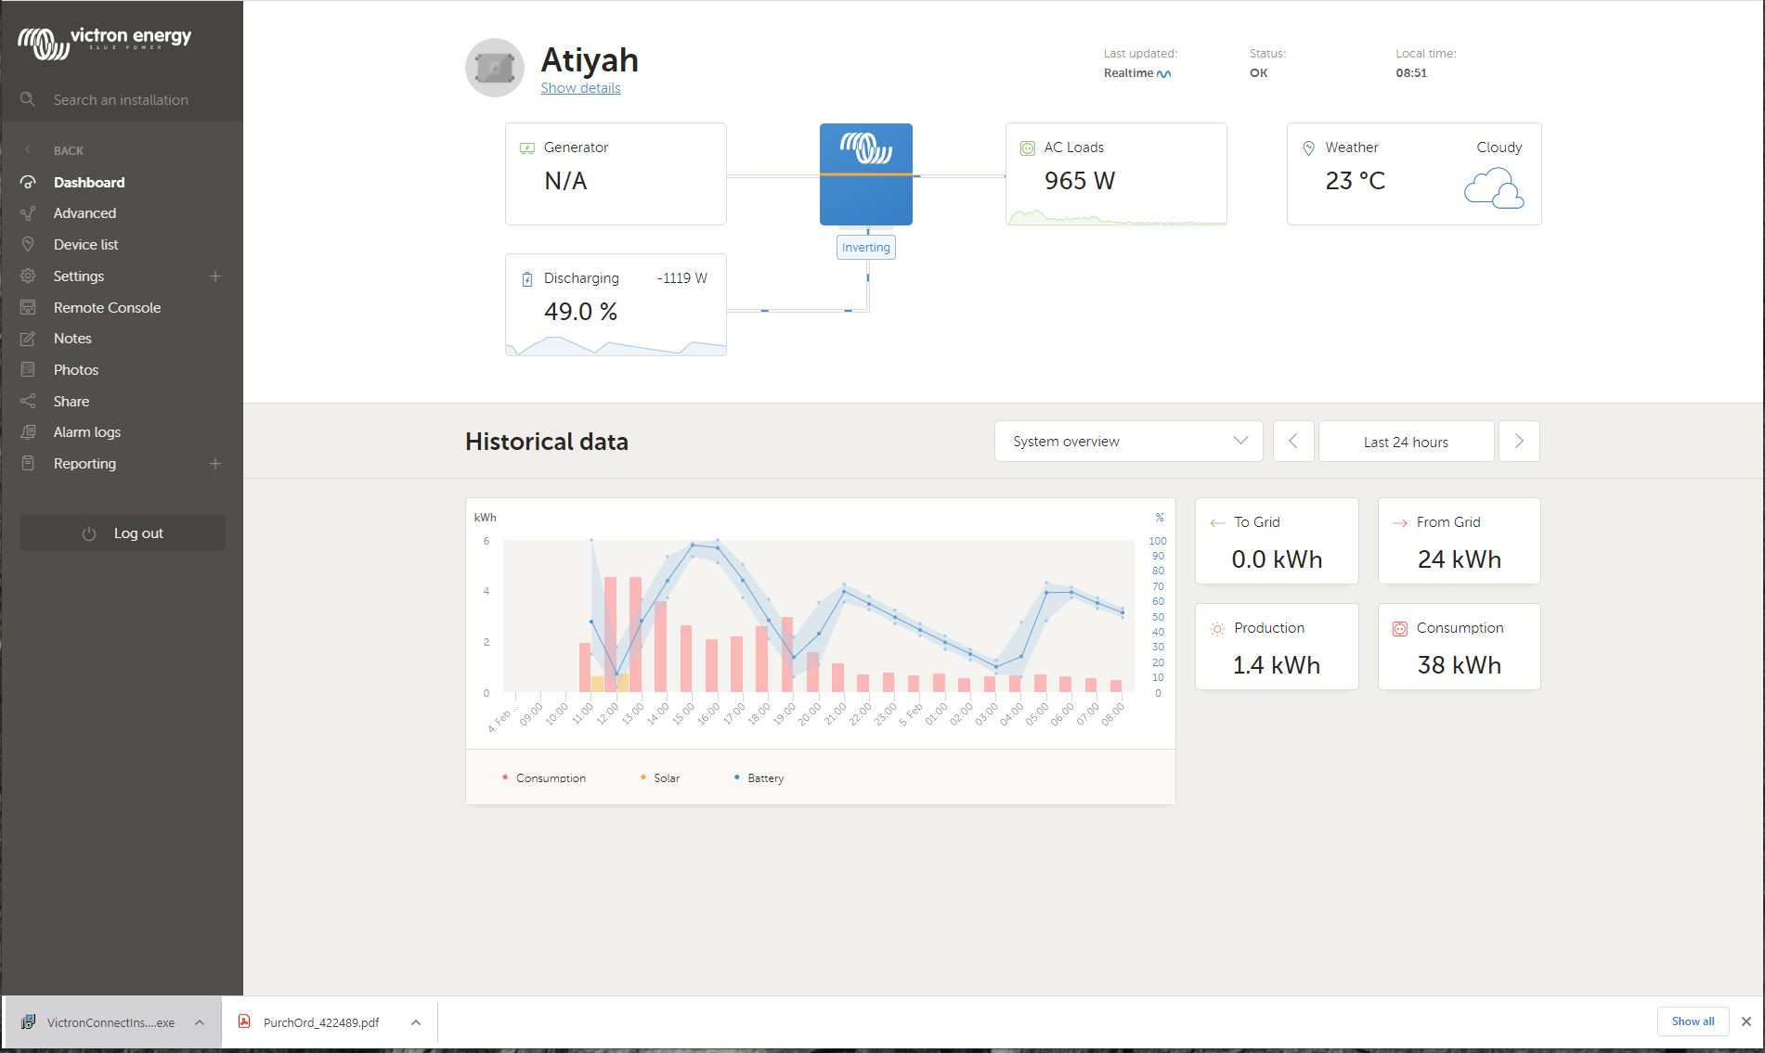This screenshot has height=1053, width=1765.
Task: Expand the Reporting submenu plus
Action: pos(215,464)
